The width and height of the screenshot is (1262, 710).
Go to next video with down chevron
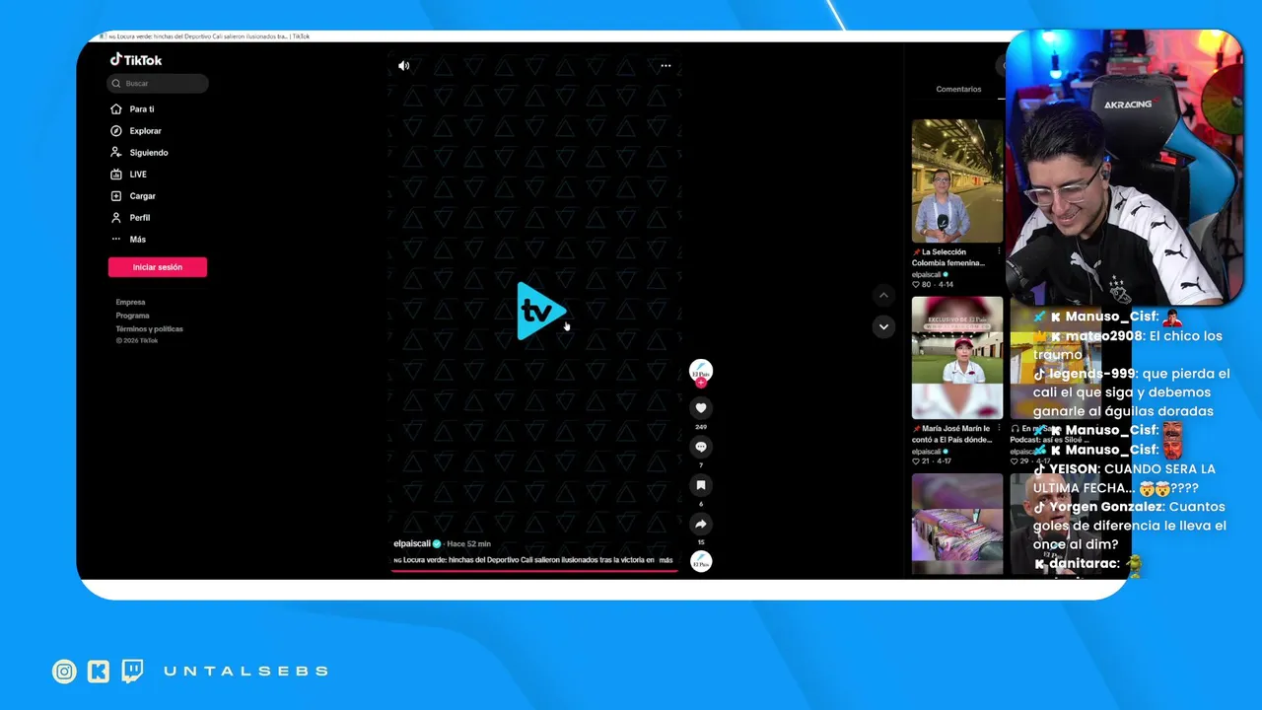(x=883, y=326)
